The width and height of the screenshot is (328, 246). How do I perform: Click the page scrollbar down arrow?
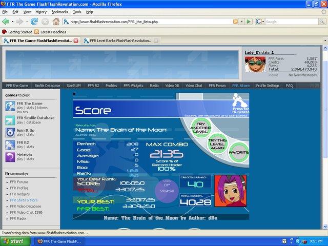(325, 227)
